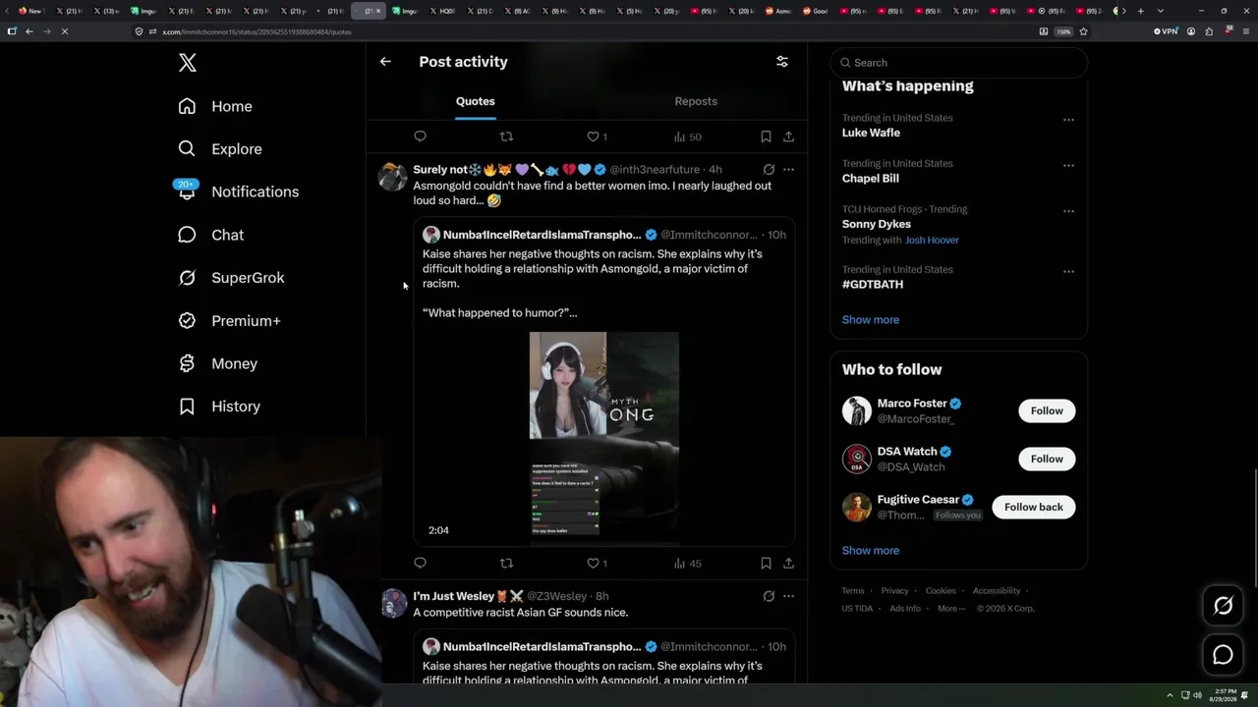This screenshot has height=707, width=1258.
Task: Repost Surely not's quote post
Action: (506, 563)
